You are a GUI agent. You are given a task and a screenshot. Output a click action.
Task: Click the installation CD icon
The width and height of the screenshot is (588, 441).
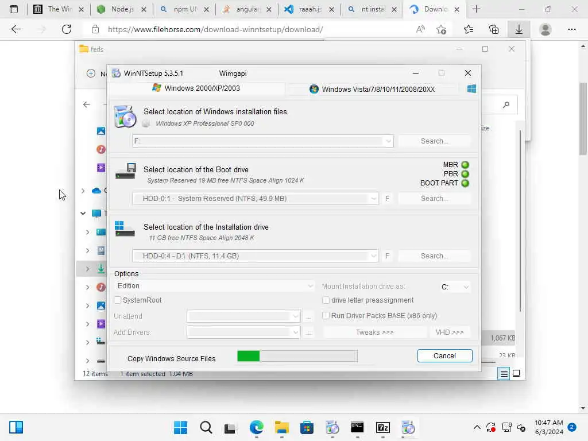coord(125,117)
